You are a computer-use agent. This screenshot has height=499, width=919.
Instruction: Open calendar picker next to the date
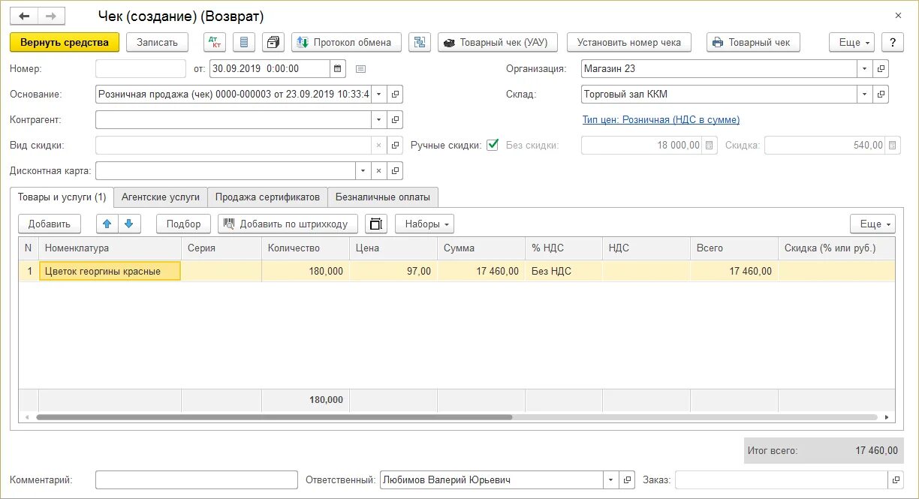click(339, 68)
